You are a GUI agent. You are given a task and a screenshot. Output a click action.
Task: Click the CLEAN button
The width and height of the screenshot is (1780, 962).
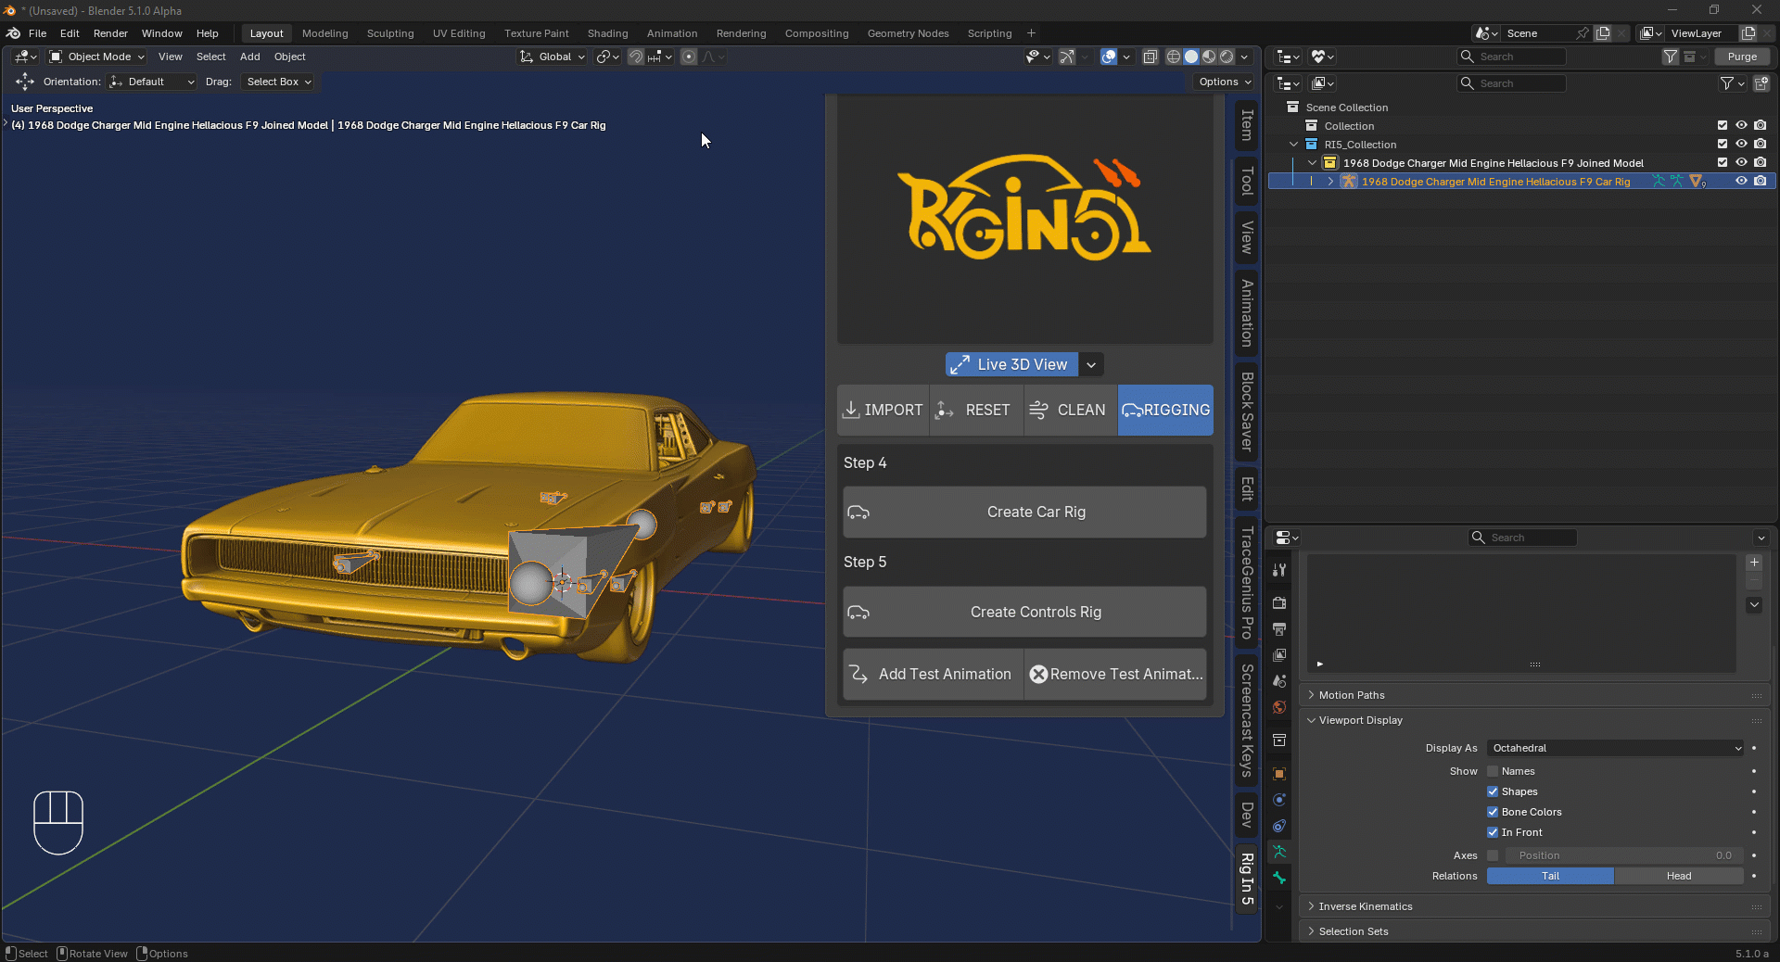click(x=1070, y=411)
